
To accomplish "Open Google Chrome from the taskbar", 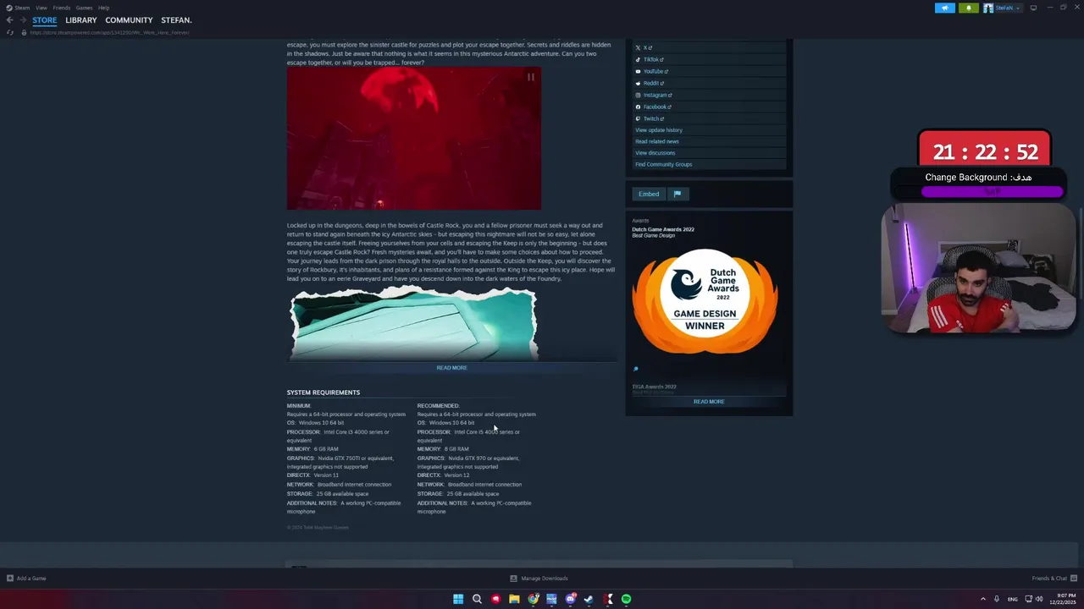I will pos(533,599).
